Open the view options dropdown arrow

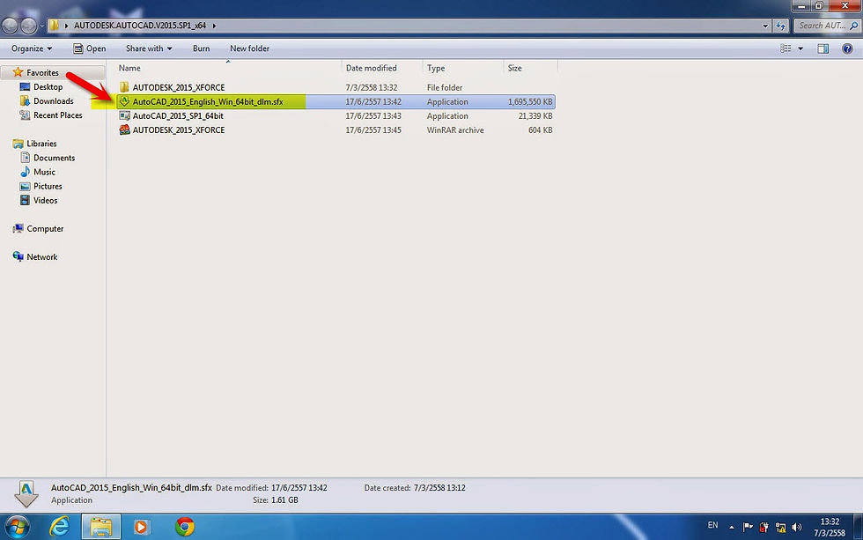tap(800, 48)
